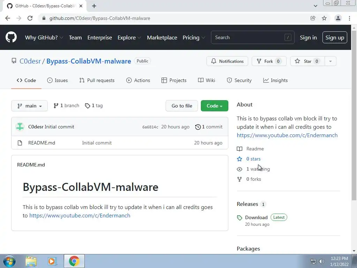Expand the Star lists dropdown arrow
Viewport: 357px width, 268px height.
point(331,61)
